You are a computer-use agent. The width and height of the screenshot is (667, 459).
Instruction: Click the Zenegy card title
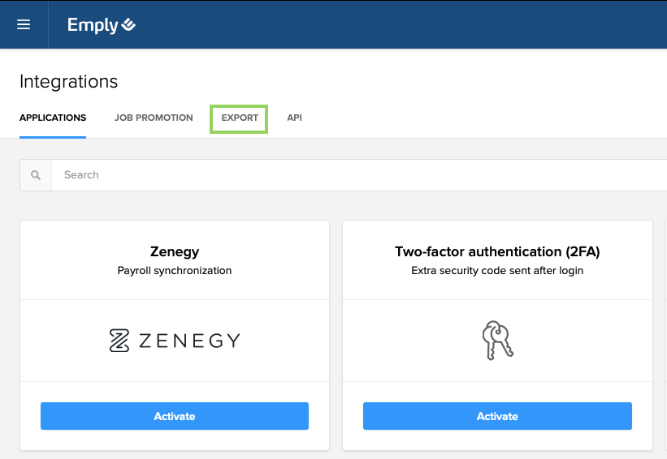(175, 251)
